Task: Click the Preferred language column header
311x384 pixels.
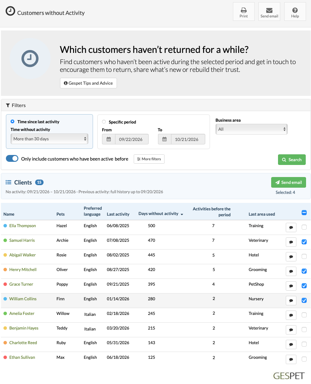Action: click(x=93, y=211)
